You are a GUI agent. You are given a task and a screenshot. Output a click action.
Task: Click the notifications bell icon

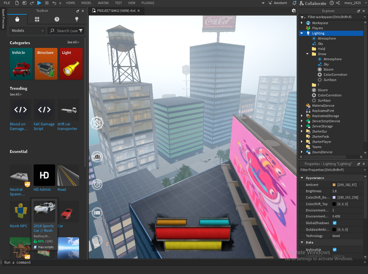point(294,3)
